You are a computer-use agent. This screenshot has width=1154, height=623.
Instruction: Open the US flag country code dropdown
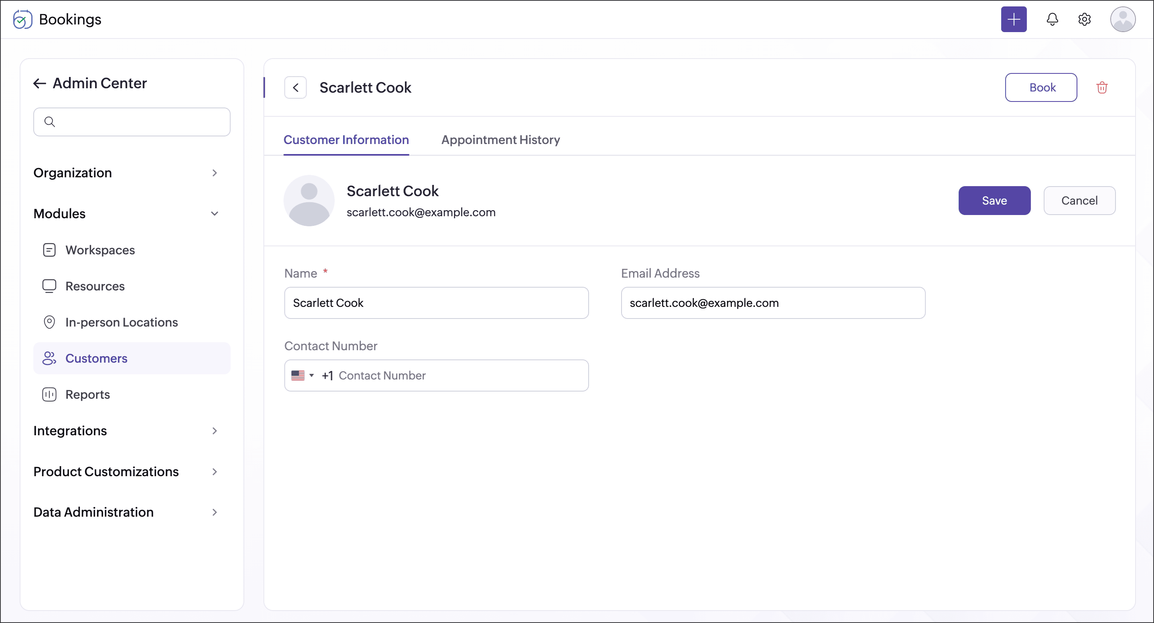[303, 375]
